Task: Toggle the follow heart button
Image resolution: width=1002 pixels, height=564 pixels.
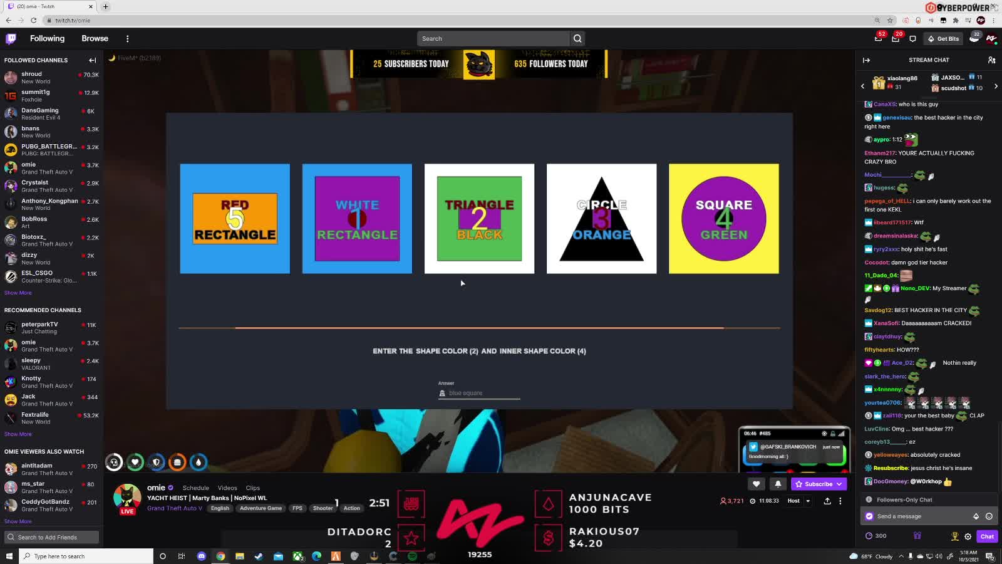Action: click(x=756, y=484)
